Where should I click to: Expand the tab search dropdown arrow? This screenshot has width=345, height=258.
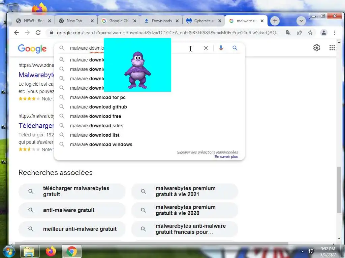click(x=301, y=21)
